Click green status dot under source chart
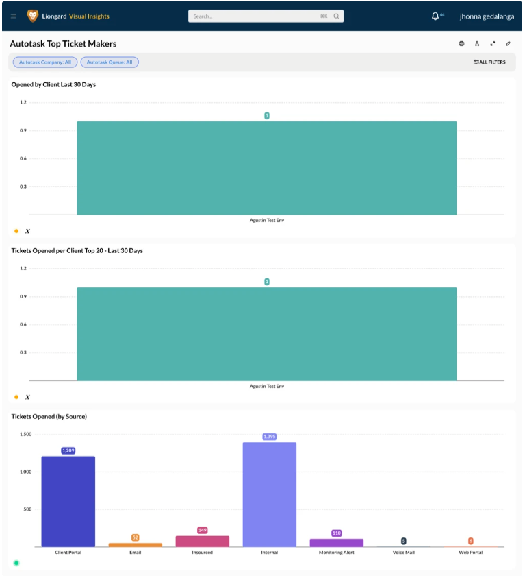The height and width of the screenshot is (580, 527). (x=16, y=564)
